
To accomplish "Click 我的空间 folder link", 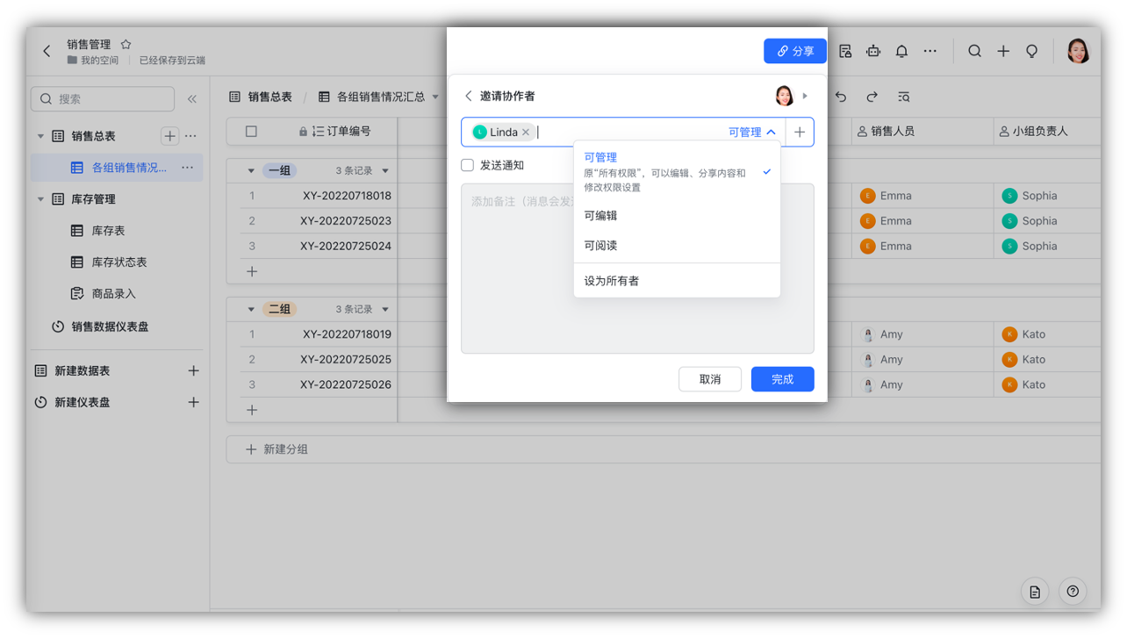I will tap(92, 61).
